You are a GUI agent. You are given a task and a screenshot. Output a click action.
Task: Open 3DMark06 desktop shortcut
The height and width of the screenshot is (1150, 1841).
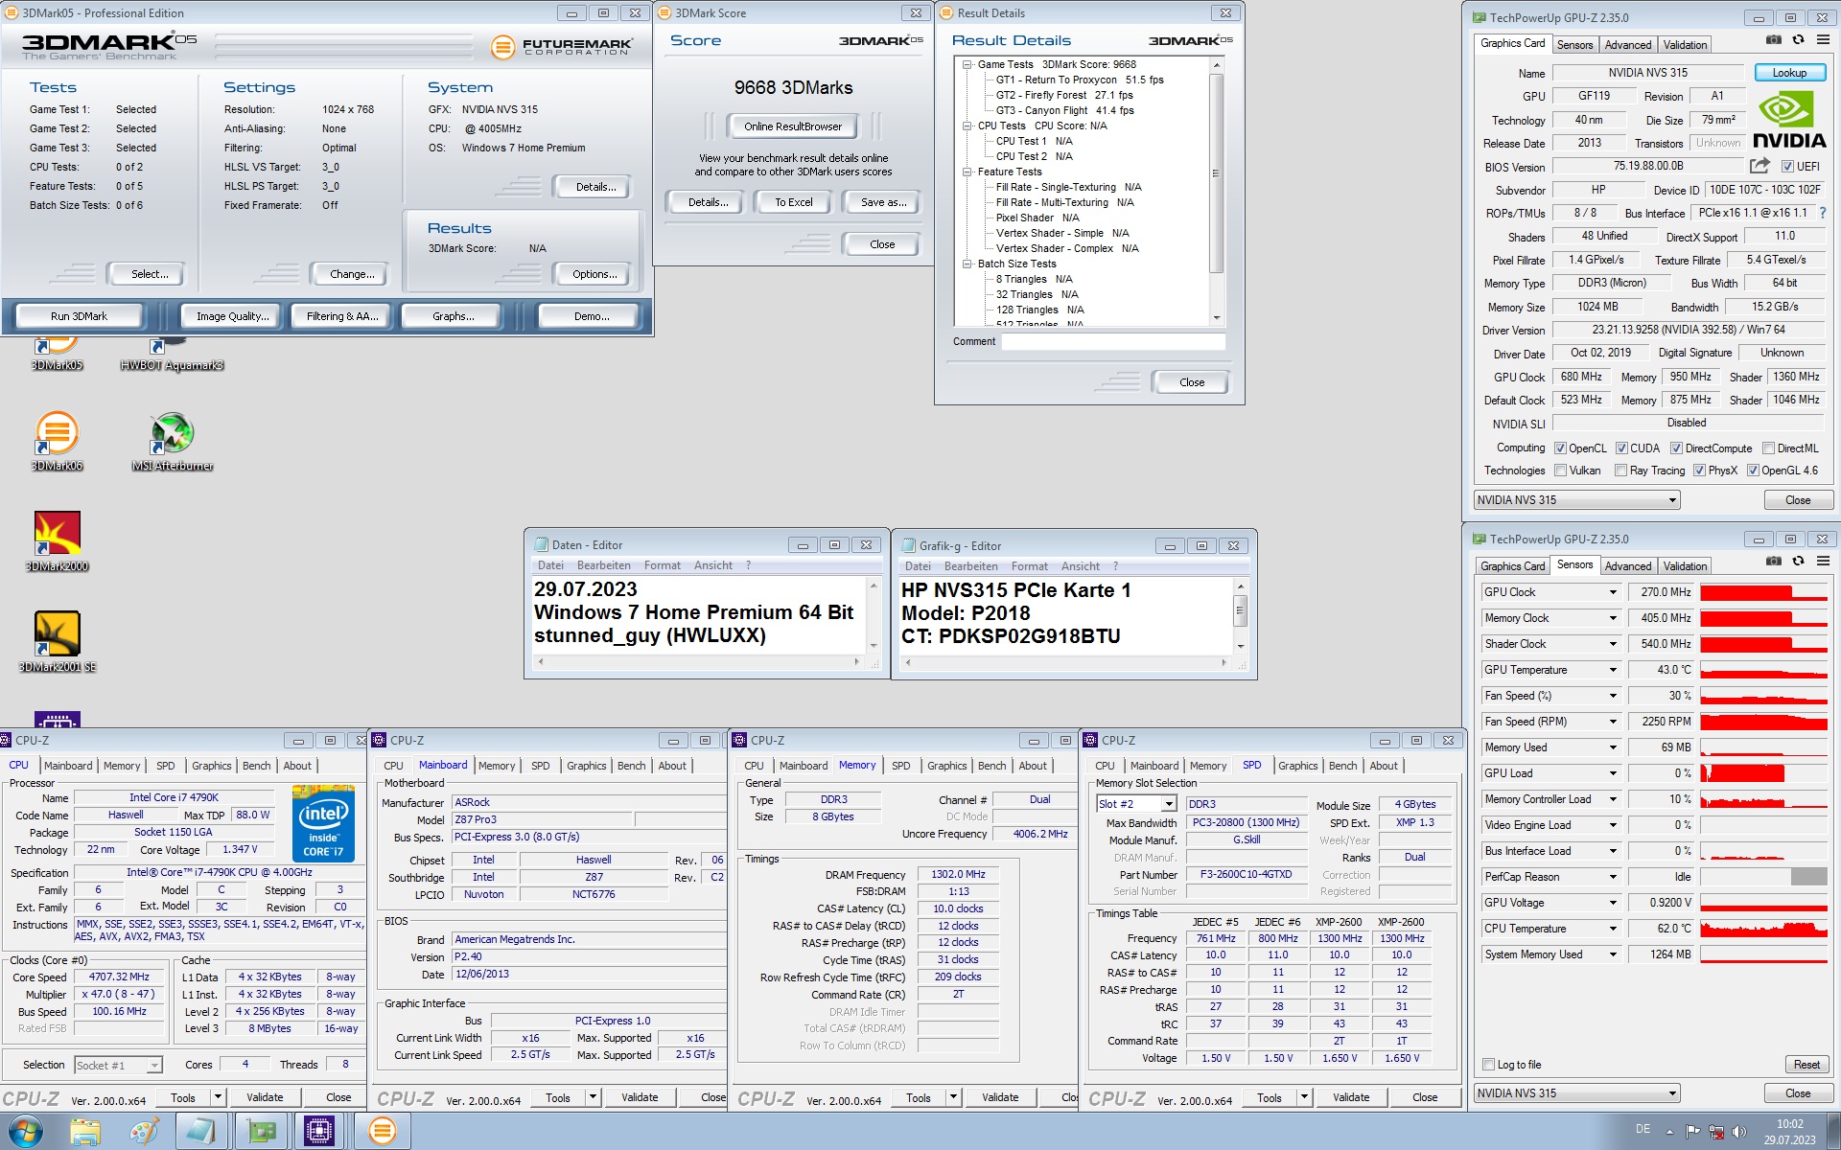point(57,441)
